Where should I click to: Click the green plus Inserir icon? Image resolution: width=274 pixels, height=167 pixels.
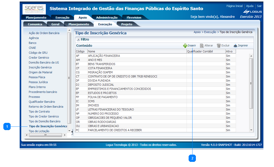click(x=185, y=46)
